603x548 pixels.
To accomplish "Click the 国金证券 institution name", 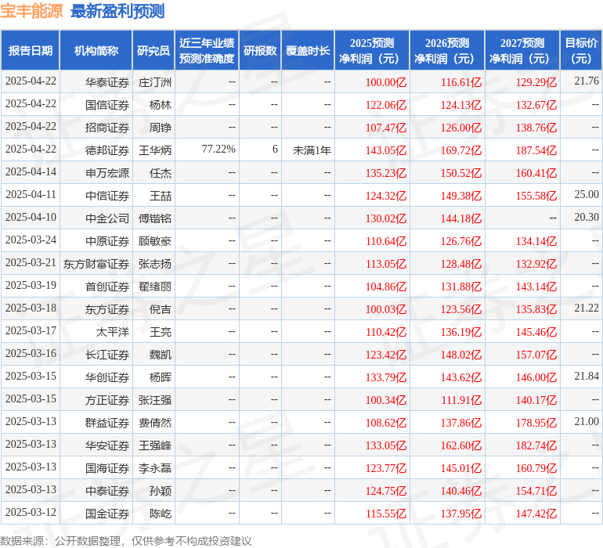I will 107,514.
